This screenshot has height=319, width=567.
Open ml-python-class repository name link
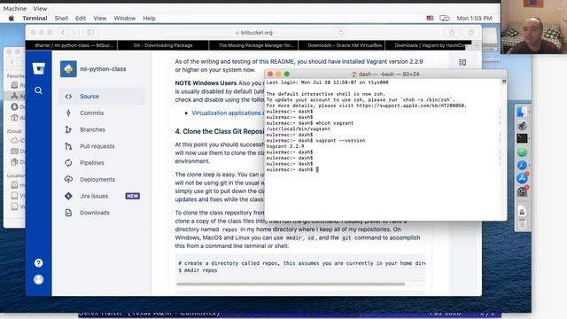(x=103, y=69)
